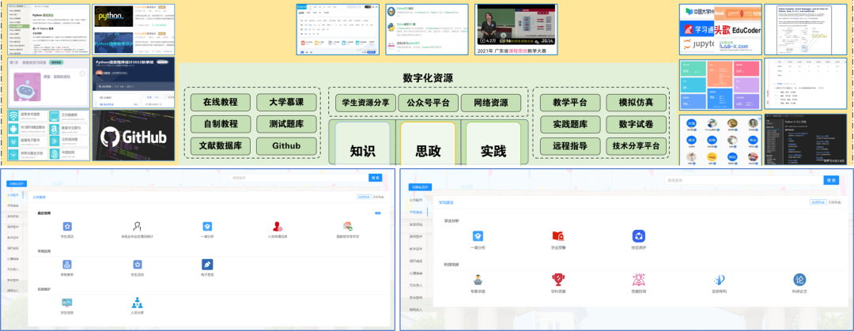Viewport: 854px width, 331px height.
Task: Open the 综合测评 app icon
Action: (639, 236)
